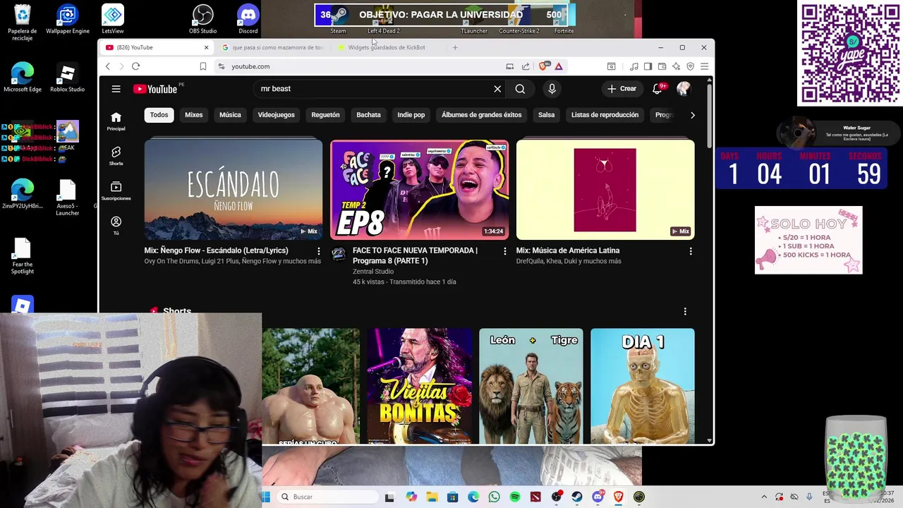Viewport: 903px width, 508px height.
Task: Open Suscripciones in the YouTube sidebar
Action: (116, 190)
